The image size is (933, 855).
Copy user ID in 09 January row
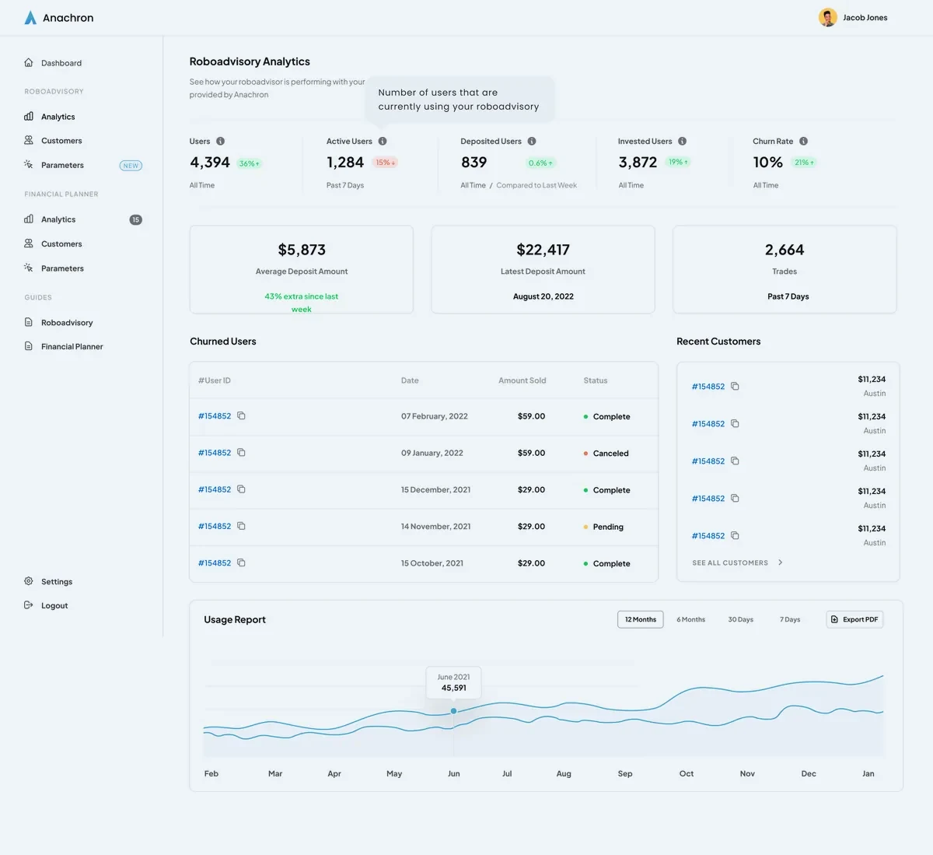coord(241,452)
